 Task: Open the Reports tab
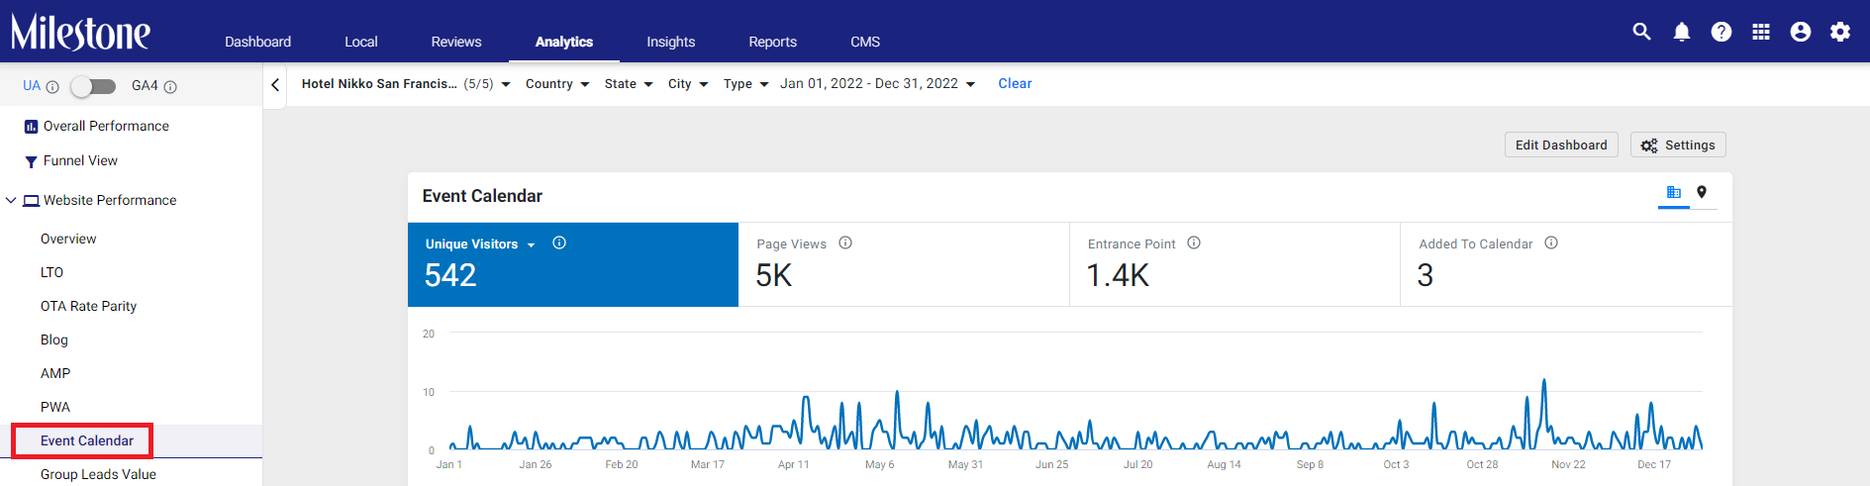click(773, 42)
